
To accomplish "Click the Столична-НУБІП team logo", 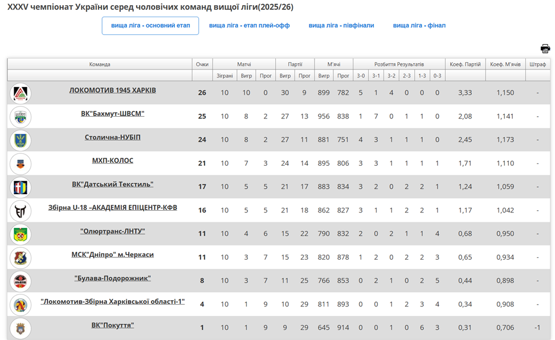I will point(21,140).
